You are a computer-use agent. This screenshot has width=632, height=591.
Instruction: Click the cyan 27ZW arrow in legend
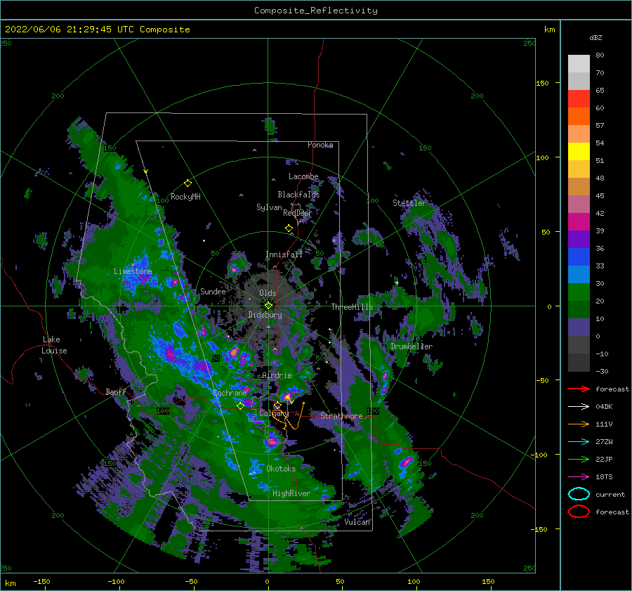click(579, 441)
